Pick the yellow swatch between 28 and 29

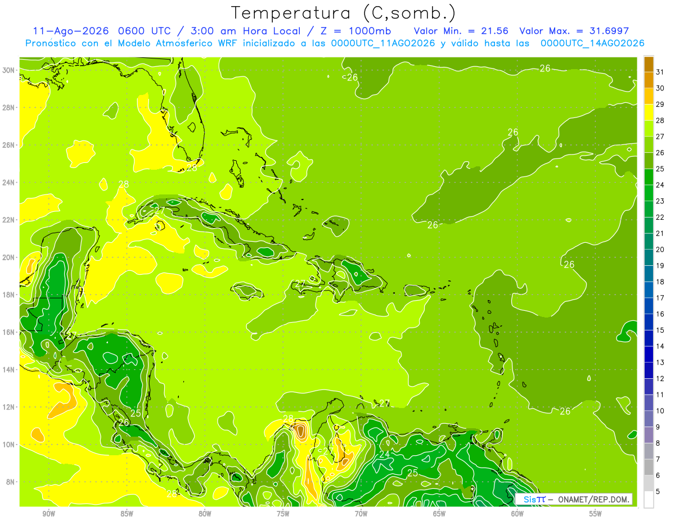[x=649, y=112]
